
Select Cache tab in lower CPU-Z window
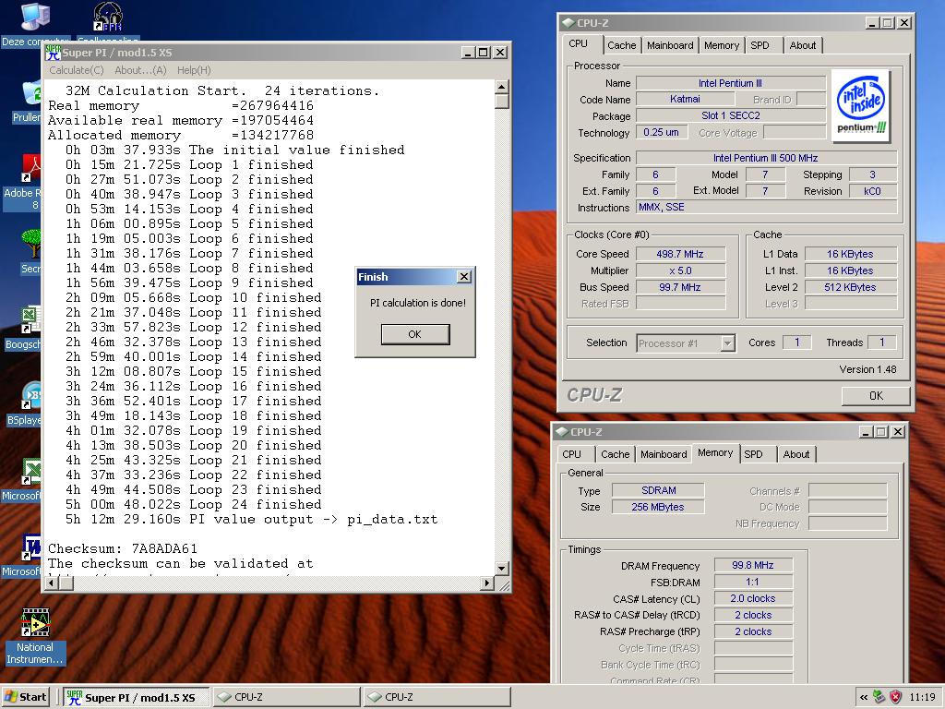pos(615,454)
